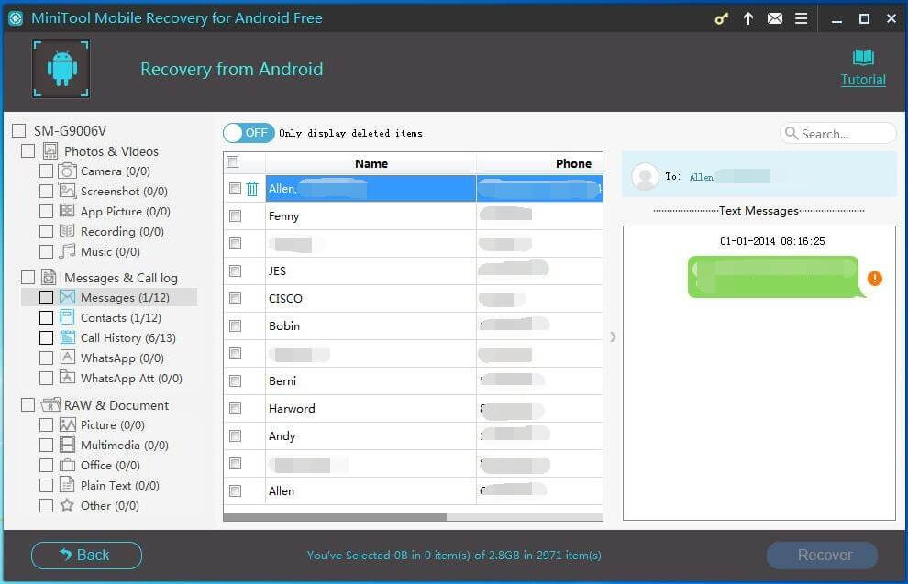The image size is (908, 584).
Task: Click the contact avatar in message header
Action: 645,176
